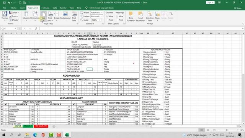Viewport: 245px width, 138px height.
Task: Switch to the Formulas tab
Action: (45, 8)
